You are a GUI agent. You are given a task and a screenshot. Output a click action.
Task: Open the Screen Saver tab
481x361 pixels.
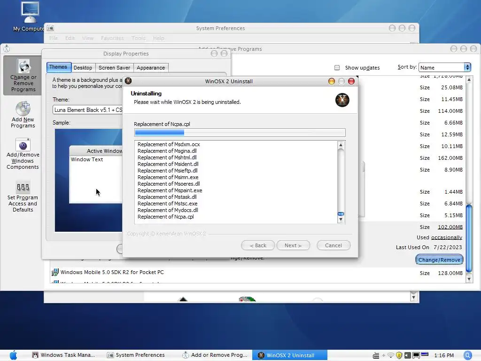[114, 68]
